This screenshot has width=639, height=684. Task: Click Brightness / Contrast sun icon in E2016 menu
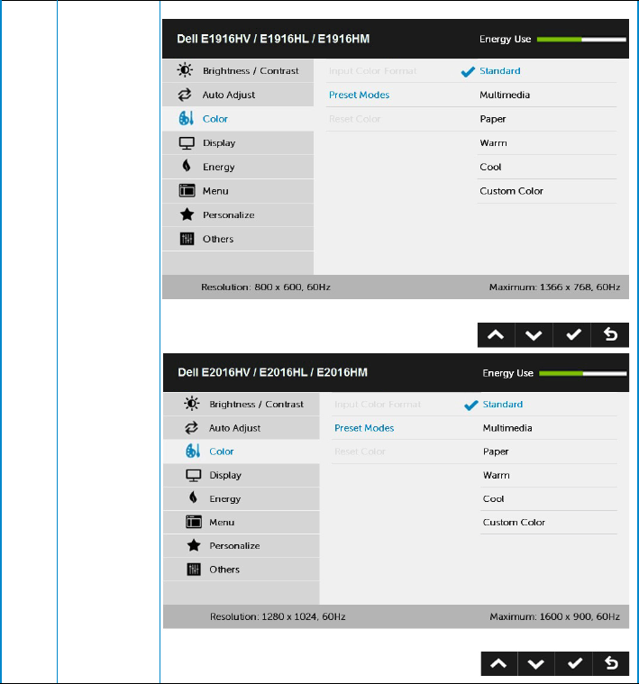pyautogui.click(x=191, y=404)
